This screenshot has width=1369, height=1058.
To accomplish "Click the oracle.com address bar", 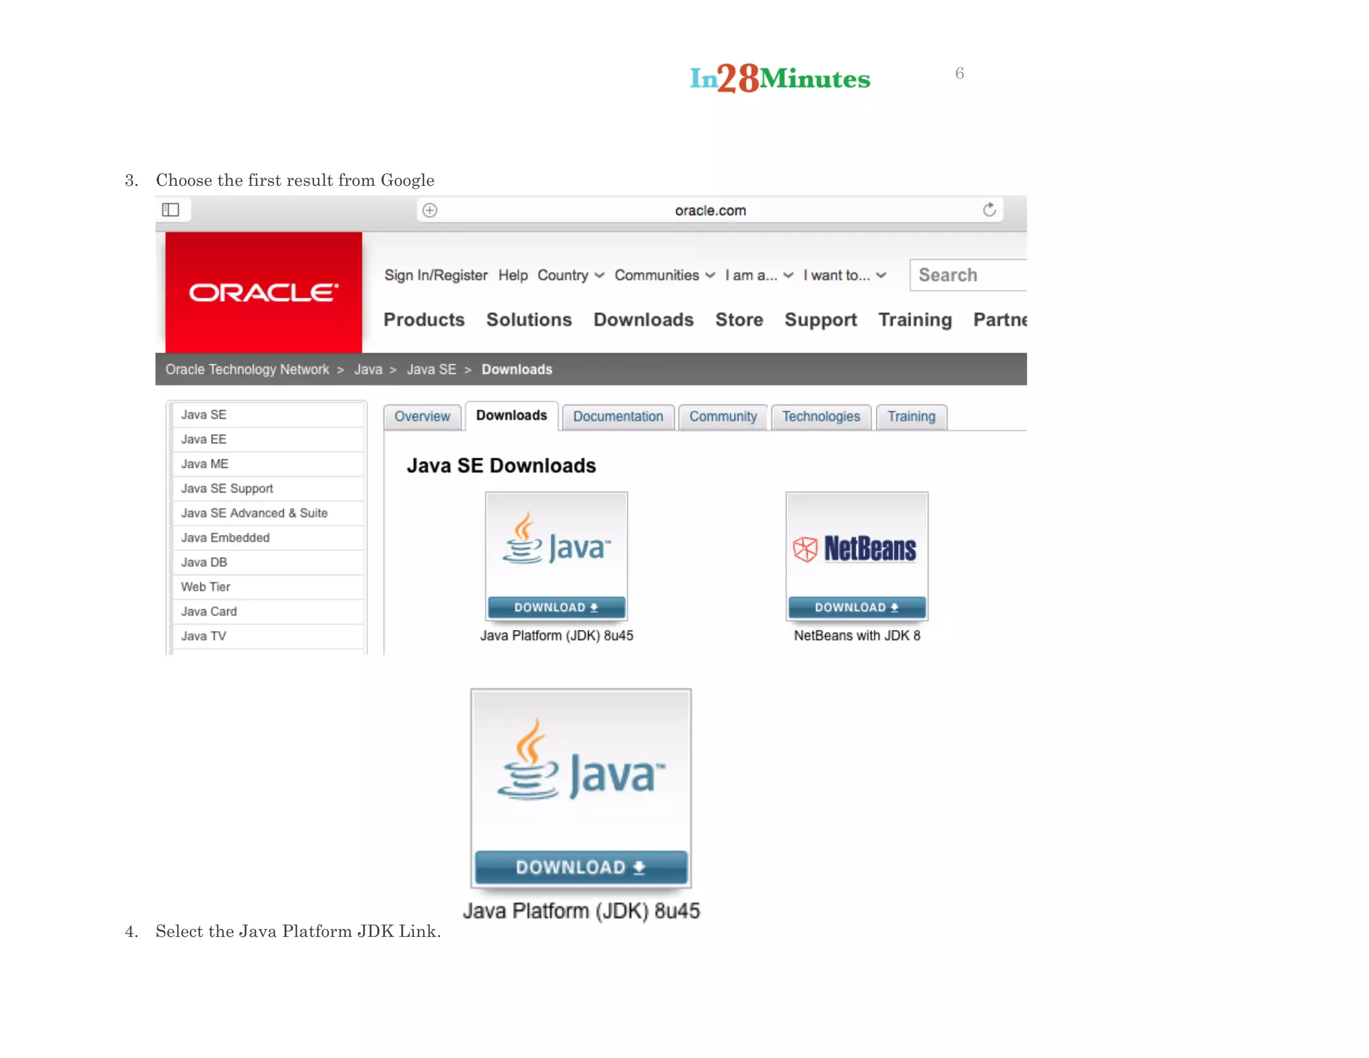I will (x=710, y=211).
